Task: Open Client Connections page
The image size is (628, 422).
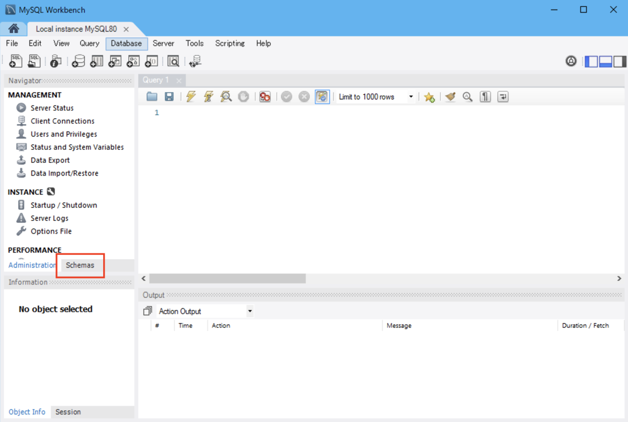Action: pos(55,121)
